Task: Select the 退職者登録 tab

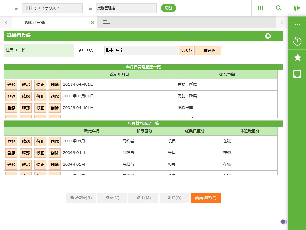Action: 34,22
